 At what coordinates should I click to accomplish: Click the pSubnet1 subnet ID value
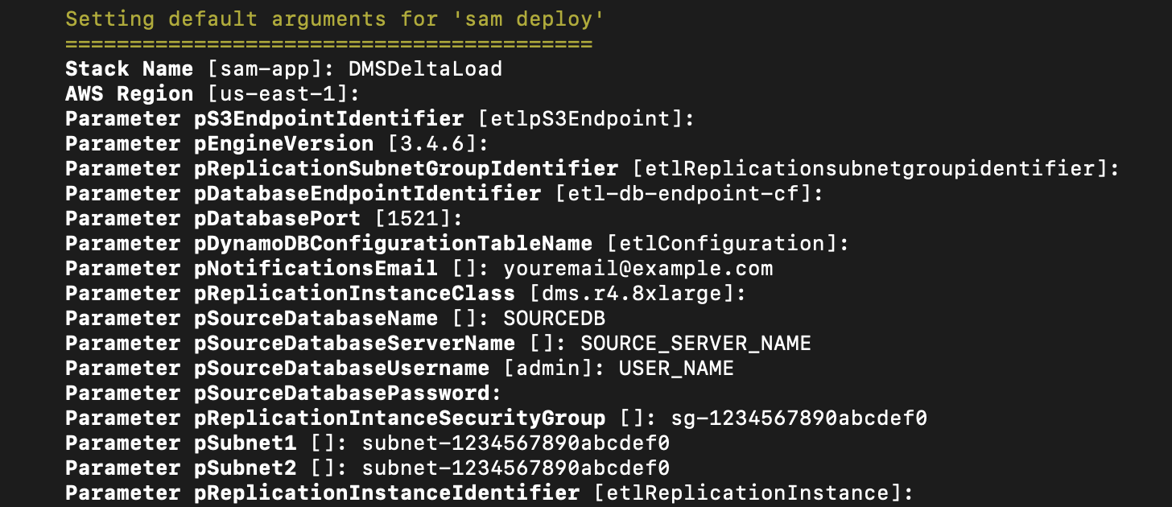516,443
